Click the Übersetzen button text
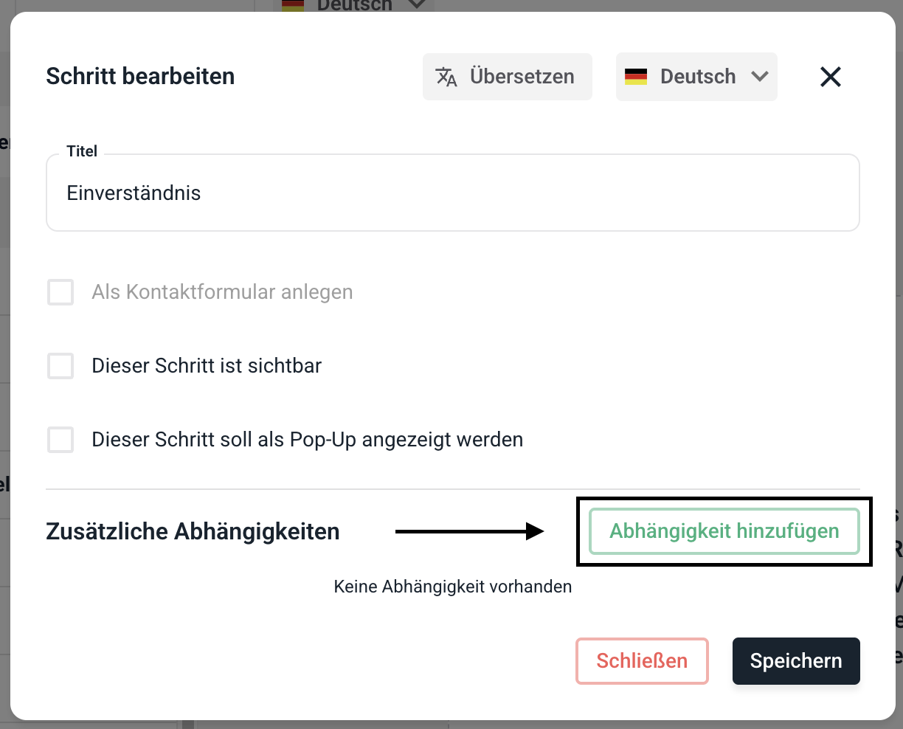This screenshot has width=903, height=729. pos(522,77)
